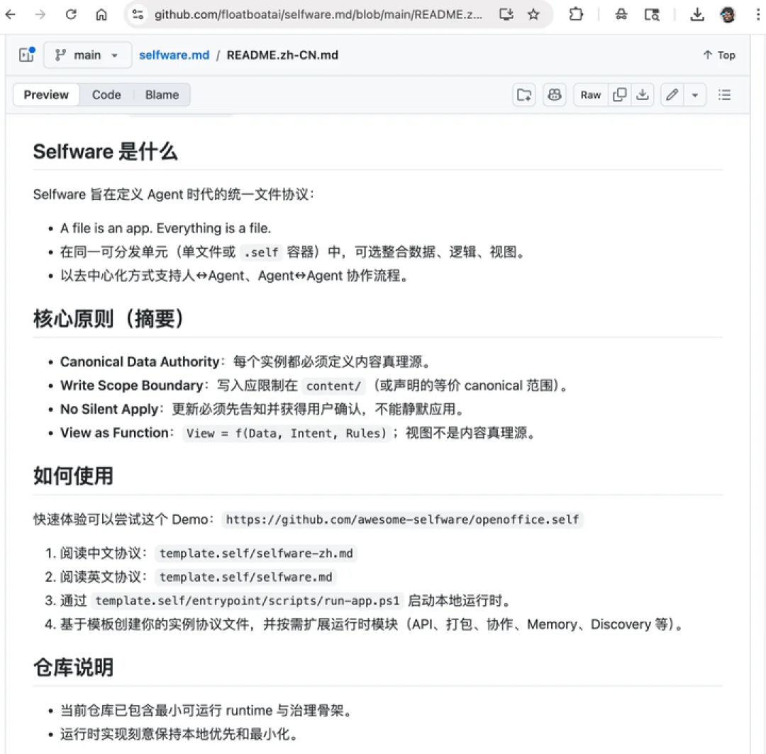
Task: Open the browser home page icon
Action: coord(101,15)
